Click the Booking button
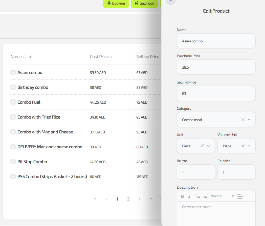This screenshot has width=265, height=226. (x=116, y=3)
